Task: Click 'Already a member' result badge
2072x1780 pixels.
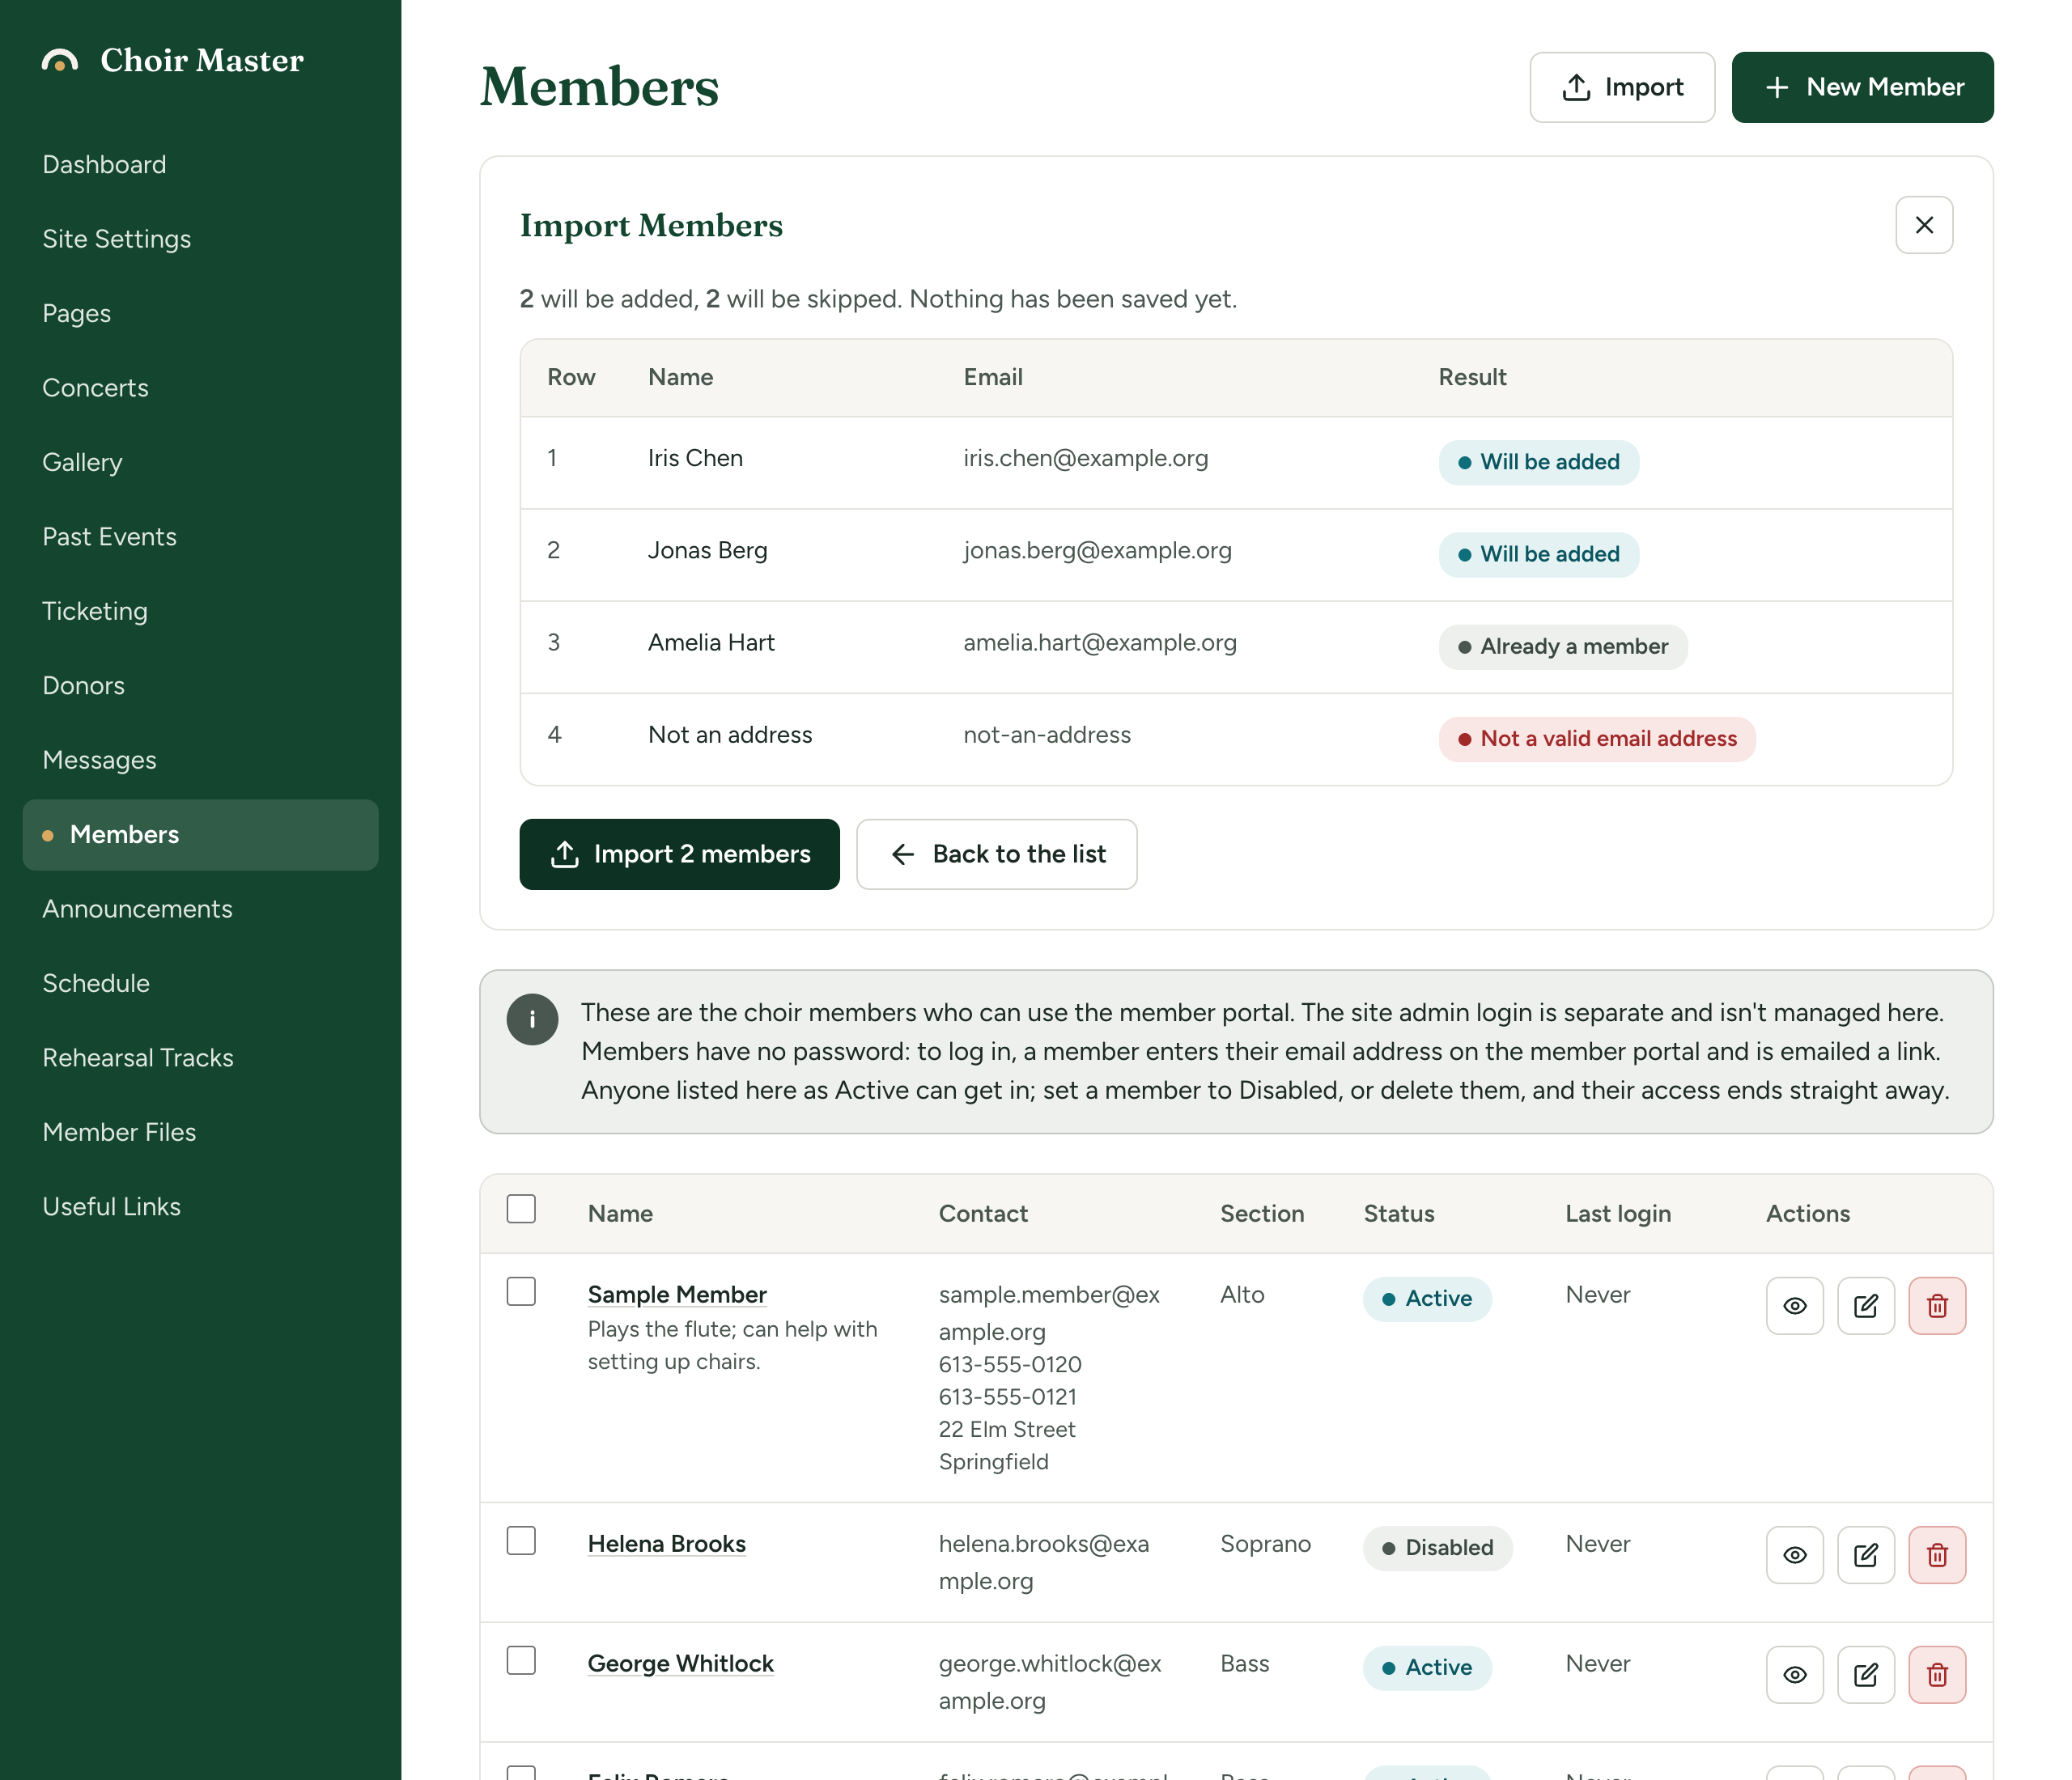Action: pyautogui.click(x=1563, y=646)
